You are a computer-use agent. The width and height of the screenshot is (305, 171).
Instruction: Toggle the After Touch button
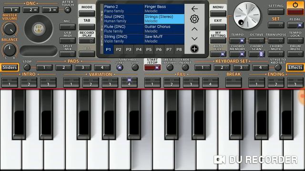coord(68,9)
